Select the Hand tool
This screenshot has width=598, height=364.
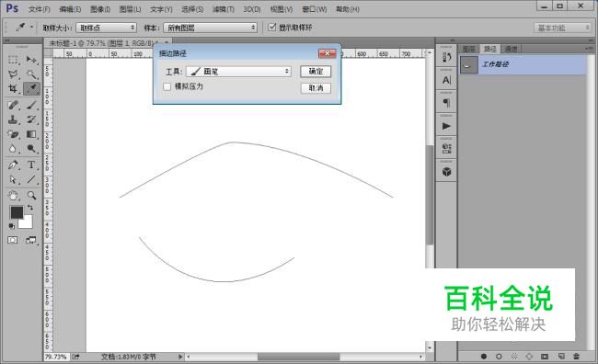coord(13,196)
